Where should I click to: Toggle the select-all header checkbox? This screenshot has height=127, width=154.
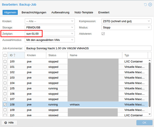pyautogui.click(x=5, y=55)
